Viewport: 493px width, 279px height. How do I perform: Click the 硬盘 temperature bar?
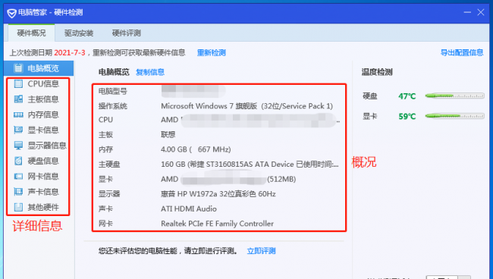click(454, 96)
